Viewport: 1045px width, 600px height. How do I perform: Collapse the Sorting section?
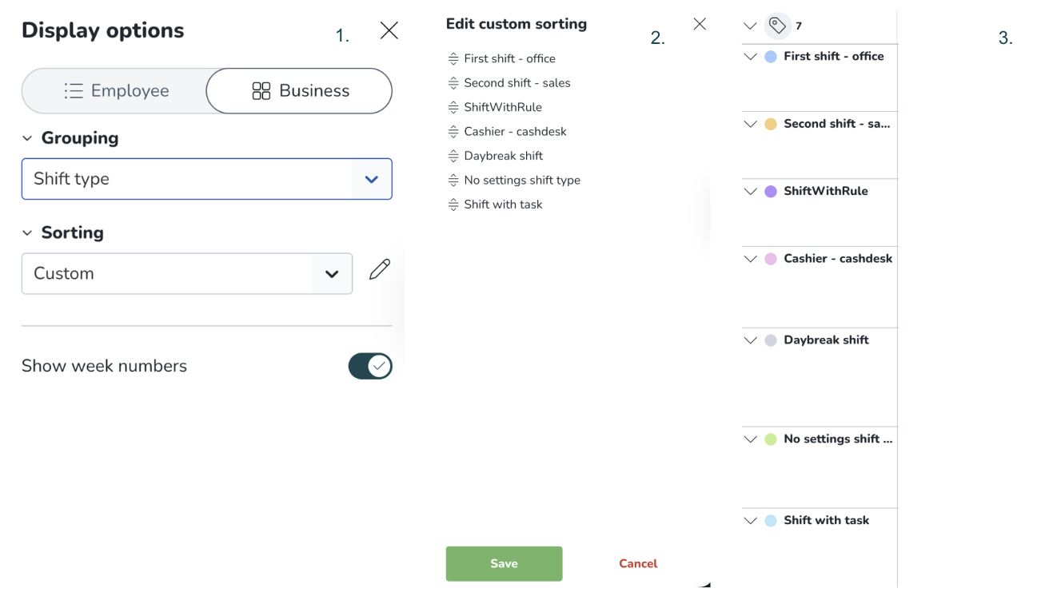27,233
